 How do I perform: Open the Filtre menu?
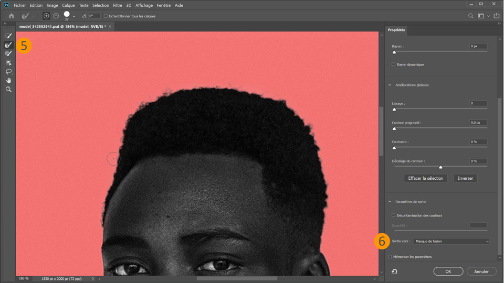pyautogui.click(x=118, y=5)
